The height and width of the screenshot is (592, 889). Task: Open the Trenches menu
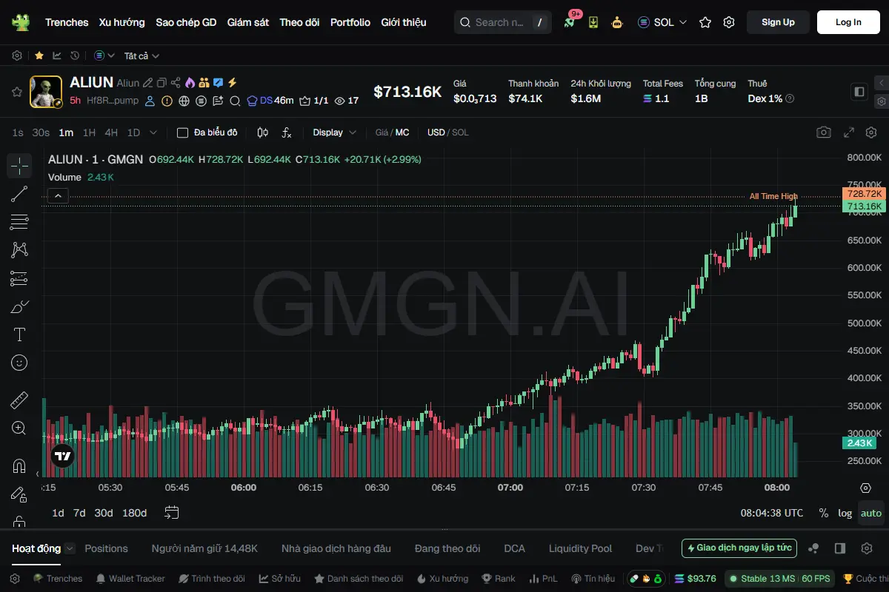pyautogui.click(x=67, y=22)
